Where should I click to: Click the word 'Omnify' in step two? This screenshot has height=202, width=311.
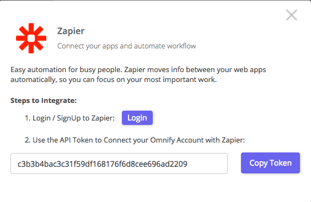coord(163,140)
